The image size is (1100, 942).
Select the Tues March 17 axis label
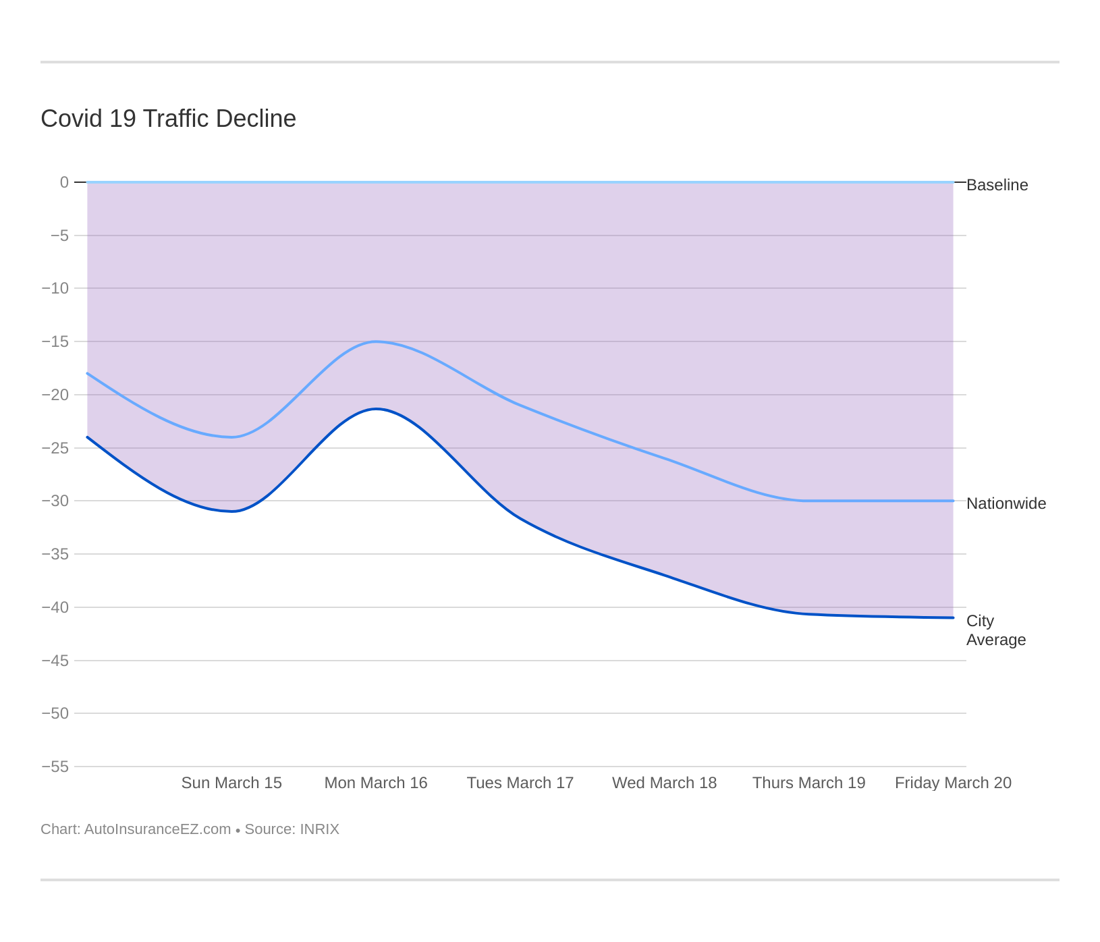[520, 783]
